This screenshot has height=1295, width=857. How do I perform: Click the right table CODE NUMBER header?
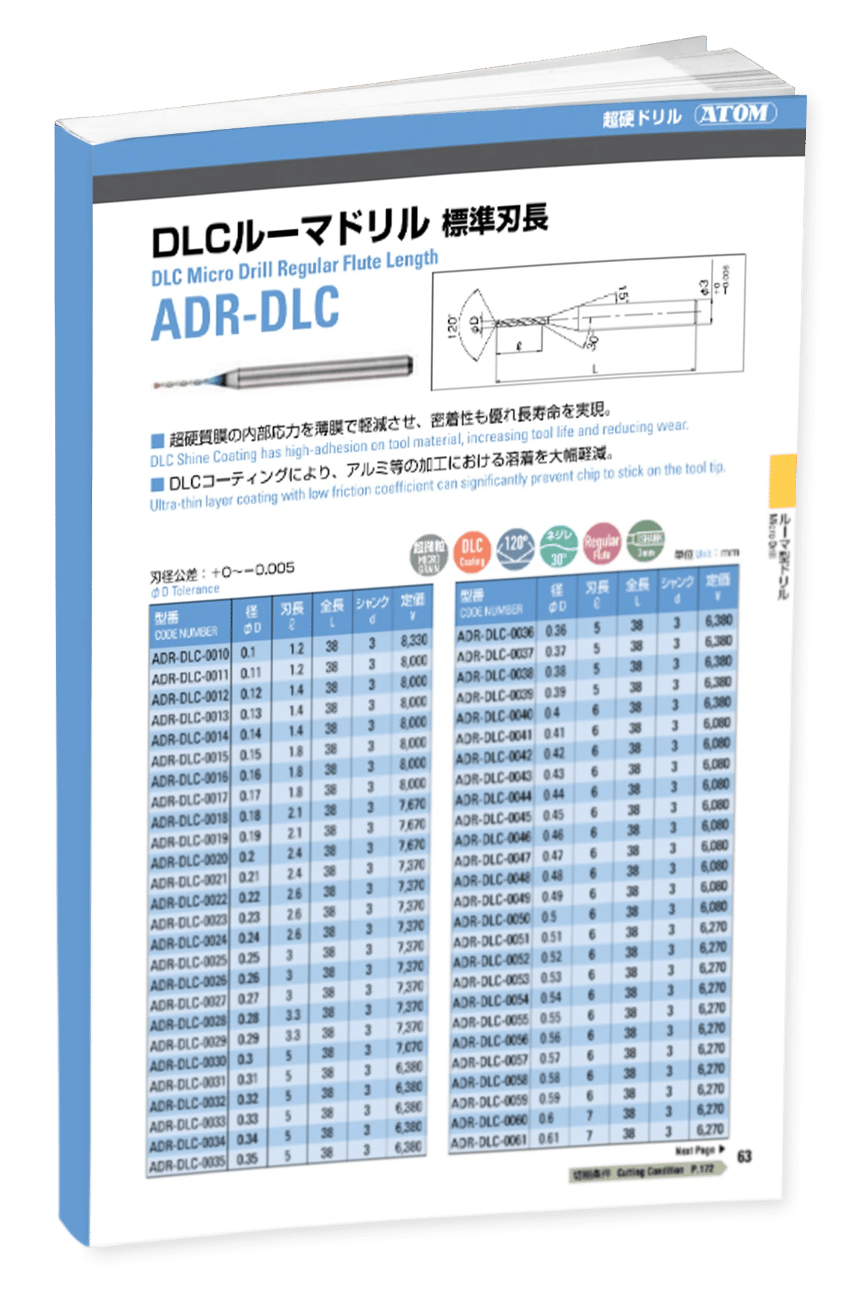(491, 611)
